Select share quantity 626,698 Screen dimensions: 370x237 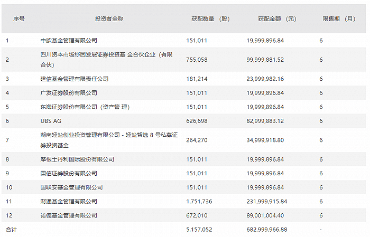coord(197,121)
